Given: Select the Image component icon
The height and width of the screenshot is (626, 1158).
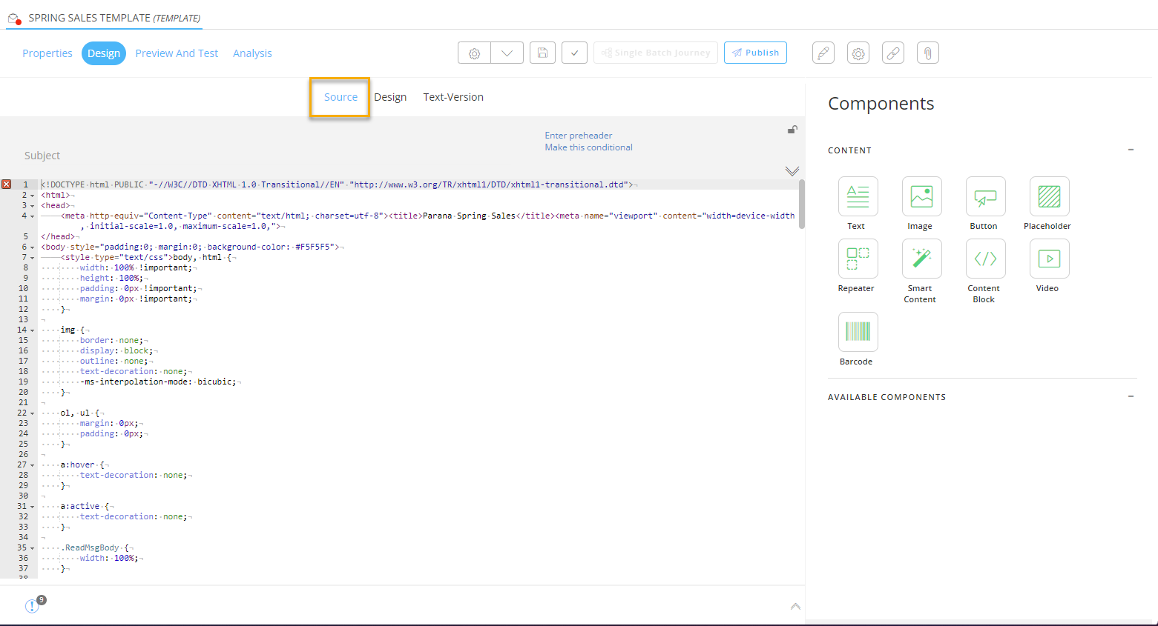Looking at the screenshot, I should [921, 196].
